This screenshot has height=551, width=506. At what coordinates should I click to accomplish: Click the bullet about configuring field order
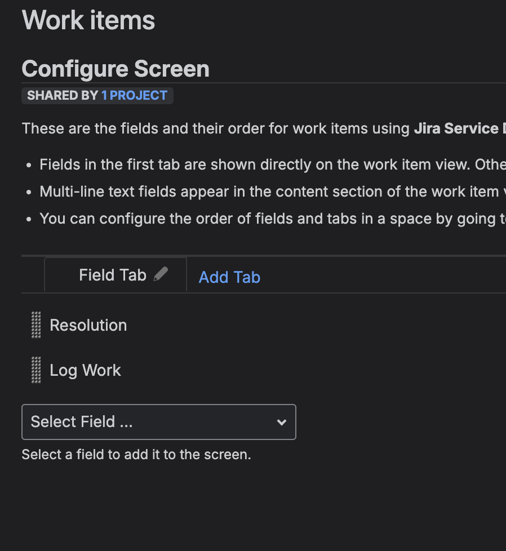click(x=270, y=218)
